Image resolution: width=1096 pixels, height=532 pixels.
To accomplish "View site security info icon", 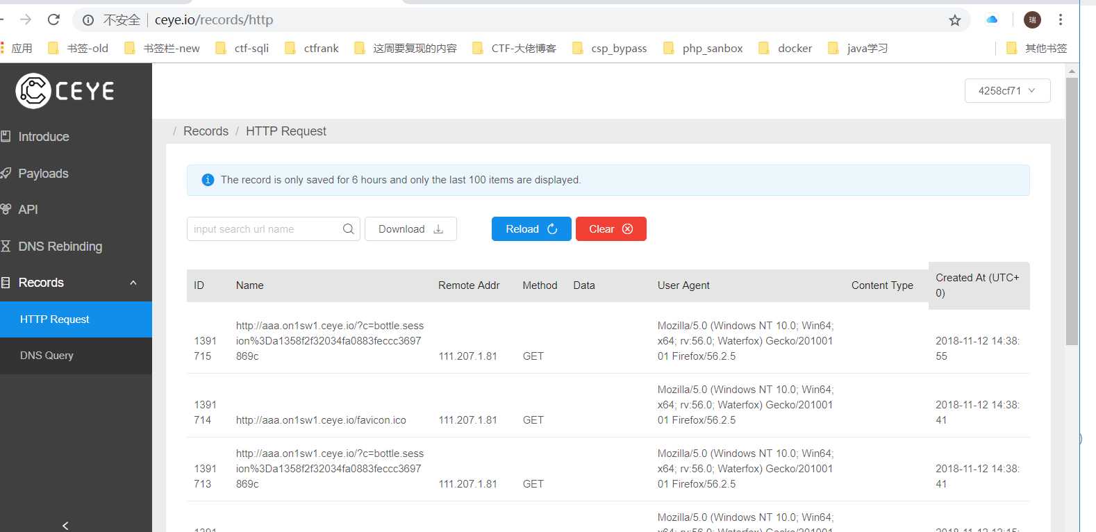I will click(88, 20).
